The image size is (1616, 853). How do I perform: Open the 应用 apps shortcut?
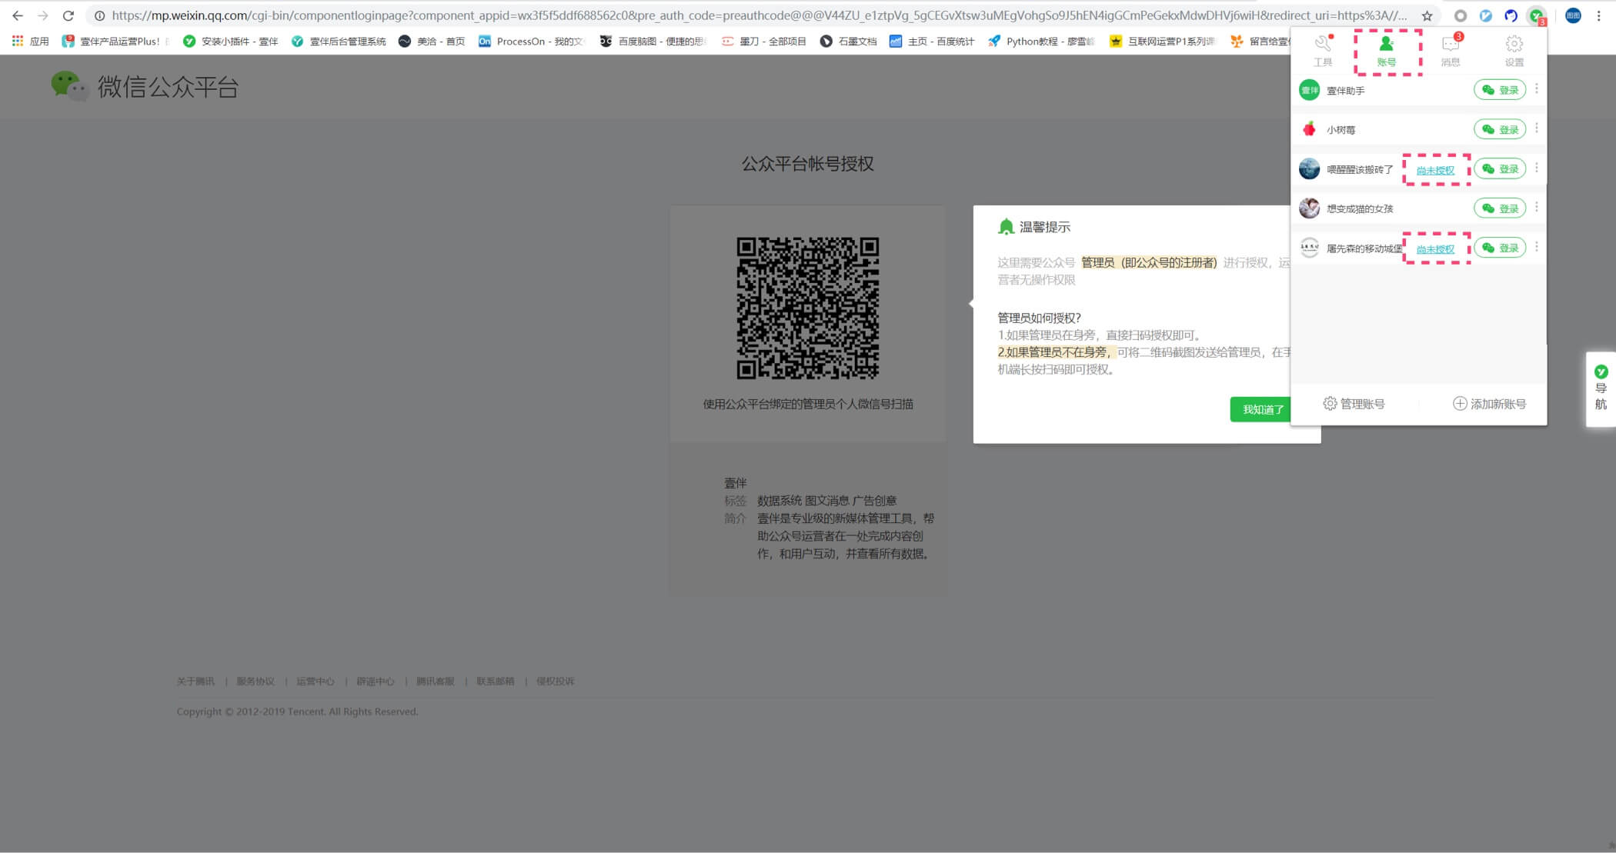(30, 42)
